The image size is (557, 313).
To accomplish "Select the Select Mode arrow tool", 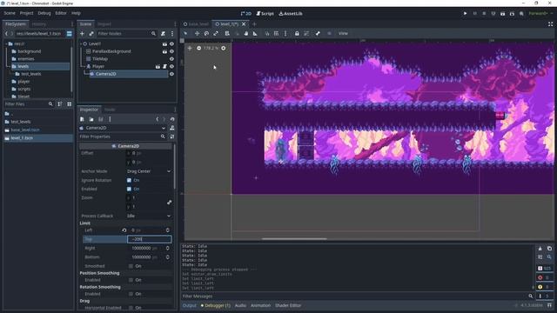I will tap(185, 33).
